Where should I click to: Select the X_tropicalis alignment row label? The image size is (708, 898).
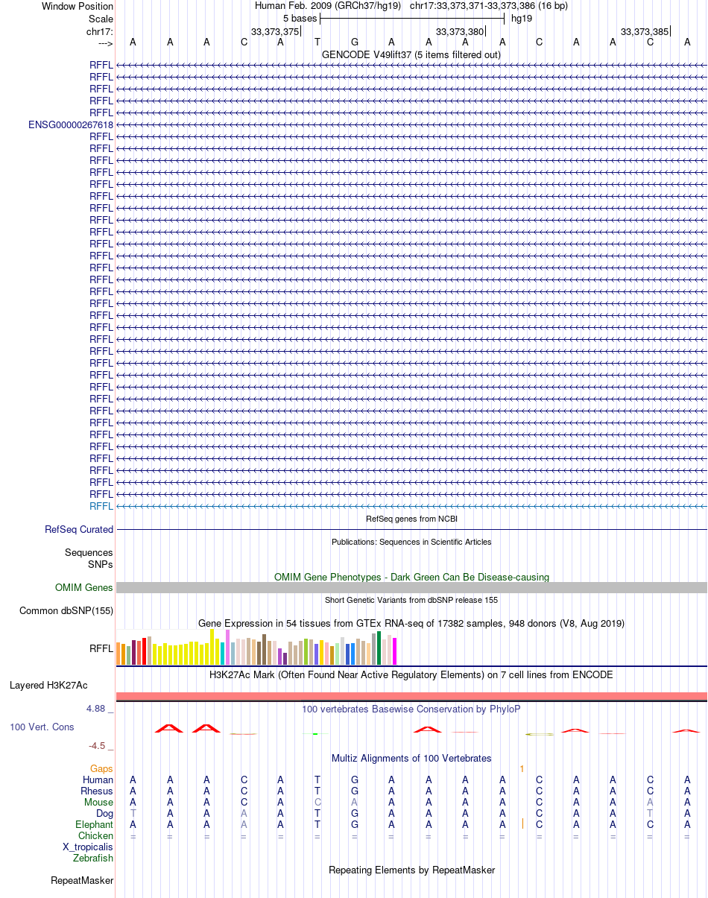click(x=88, y=847)
